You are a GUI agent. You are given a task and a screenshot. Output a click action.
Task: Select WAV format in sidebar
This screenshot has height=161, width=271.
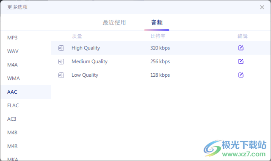(x=26, y=51)
